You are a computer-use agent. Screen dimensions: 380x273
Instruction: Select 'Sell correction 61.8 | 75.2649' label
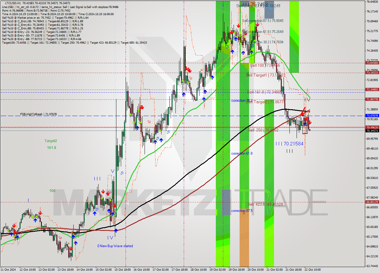tap(263, 32)
